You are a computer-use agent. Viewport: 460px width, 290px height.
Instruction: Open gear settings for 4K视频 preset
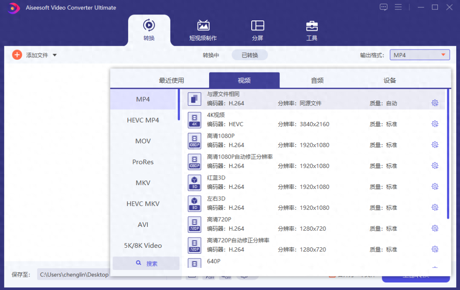pos(435,124)
